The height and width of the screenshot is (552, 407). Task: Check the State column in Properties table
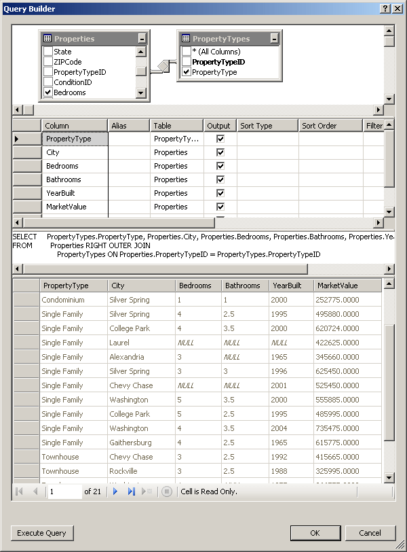click(x=48, y=52)
